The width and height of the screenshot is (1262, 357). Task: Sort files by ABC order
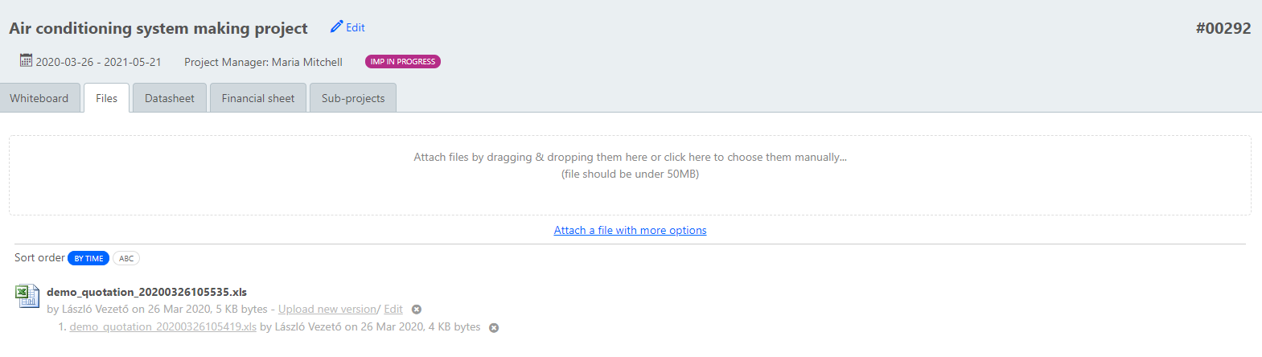tap(126, 258)
